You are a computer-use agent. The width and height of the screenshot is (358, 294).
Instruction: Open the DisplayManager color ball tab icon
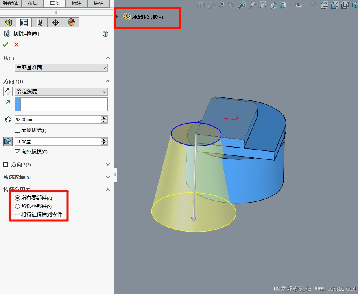71,22
